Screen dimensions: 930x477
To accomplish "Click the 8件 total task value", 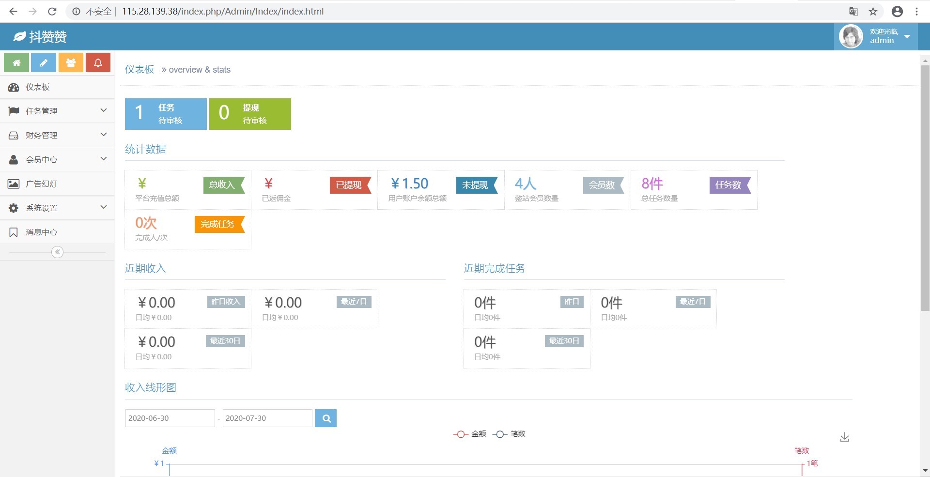I will pos(652,184).
